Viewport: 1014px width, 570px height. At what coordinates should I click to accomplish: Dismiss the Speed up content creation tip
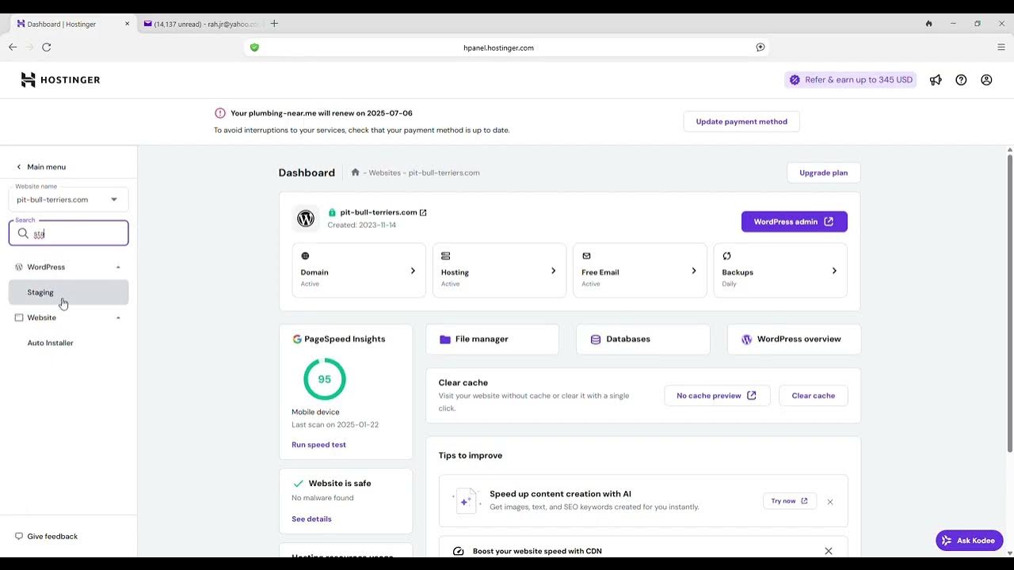coord(830,502)
